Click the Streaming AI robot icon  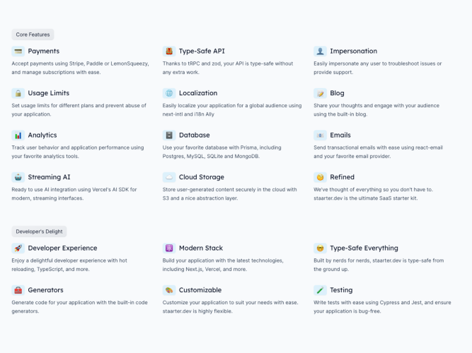tap(18, 177)
